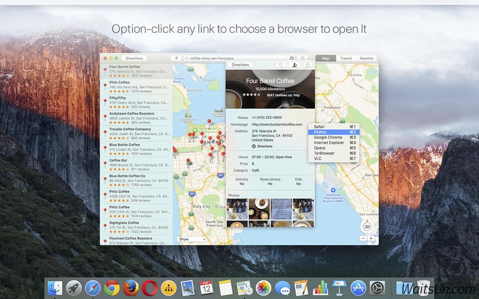The width and height of the screenshot is (479, 299).
Task: Switch to the Satellite view tab
Action: point(366,58)
